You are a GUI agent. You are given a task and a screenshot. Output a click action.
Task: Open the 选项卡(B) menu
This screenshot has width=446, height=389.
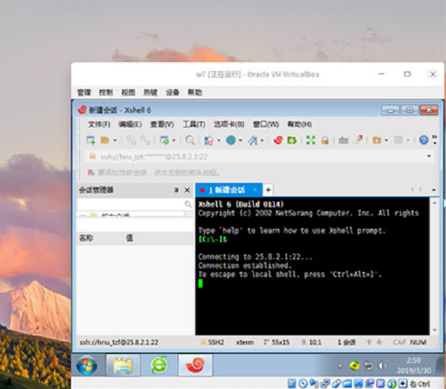229,124
